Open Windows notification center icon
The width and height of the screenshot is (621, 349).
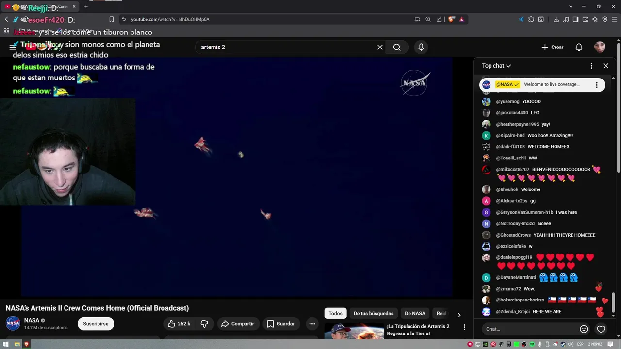click(x=610, y=344)
